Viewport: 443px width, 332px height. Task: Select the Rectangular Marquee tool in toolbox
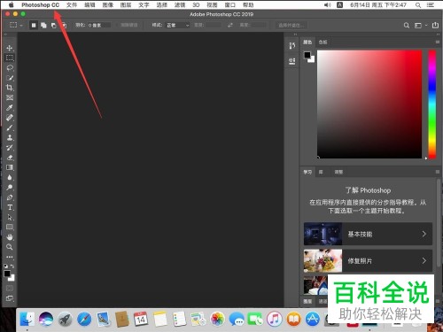click(10, 58)
